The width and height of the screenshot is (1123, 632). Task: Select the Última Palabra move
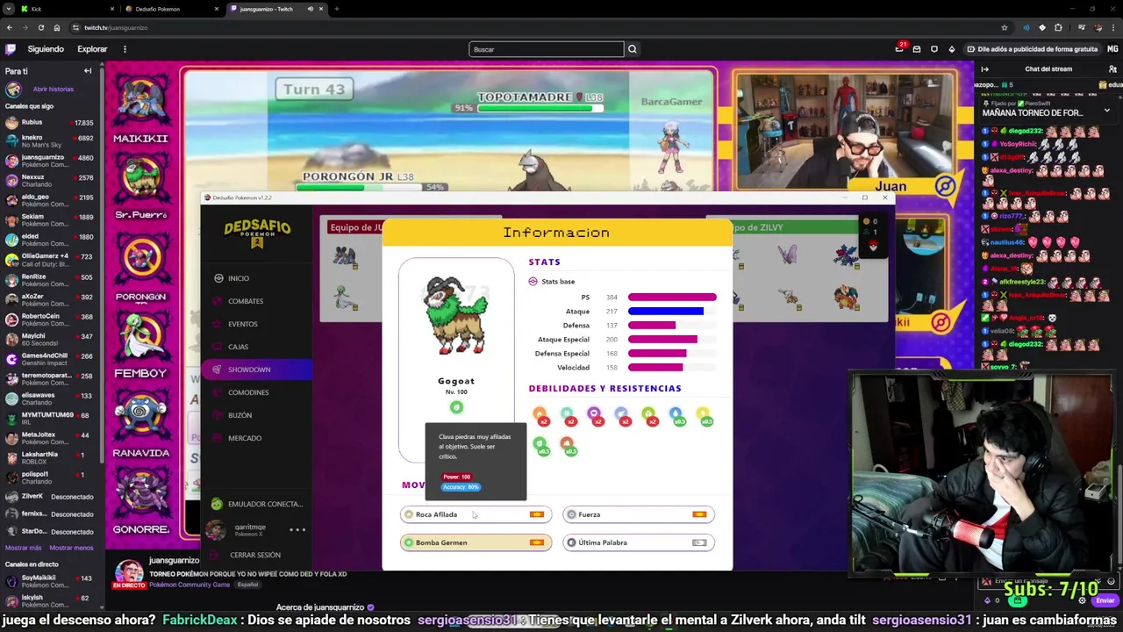pos(638,542)
